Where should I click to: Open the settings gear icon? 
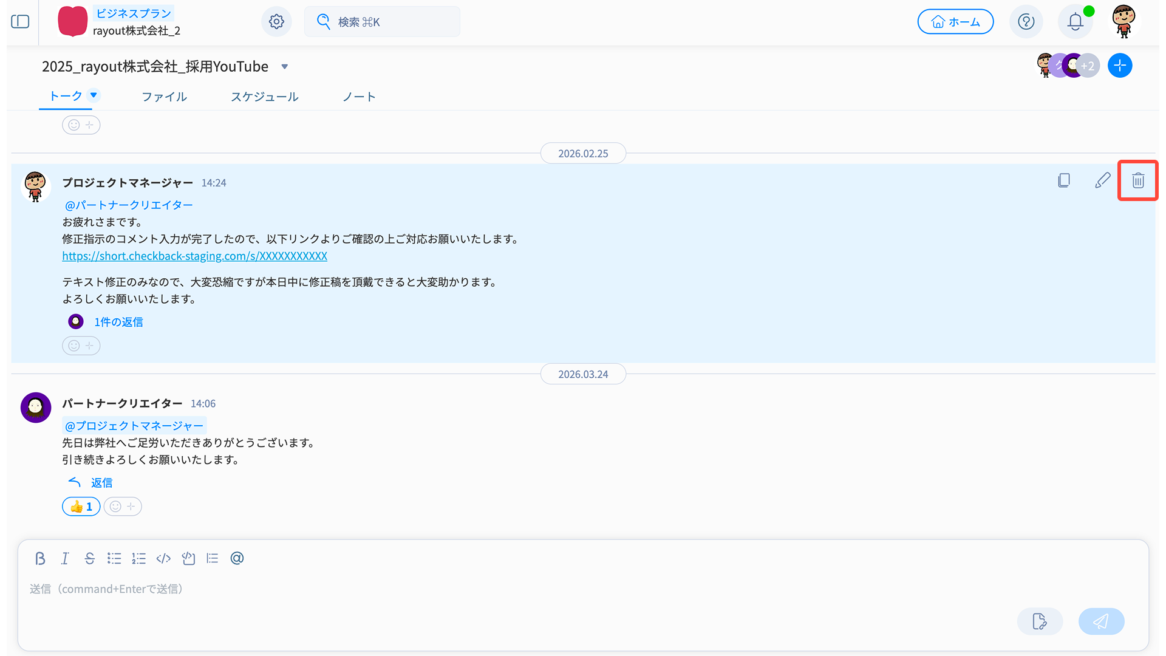pos(276,22)
